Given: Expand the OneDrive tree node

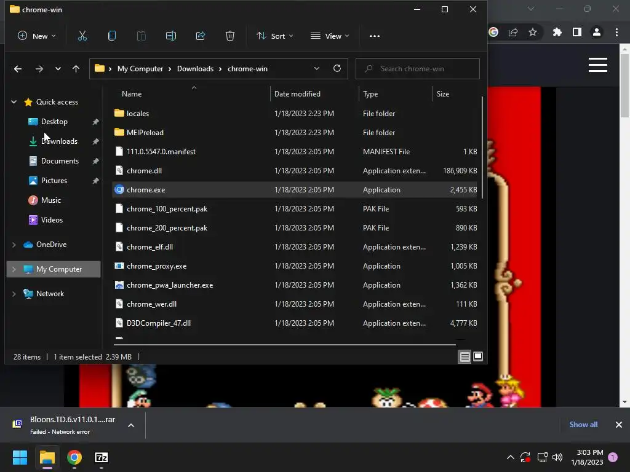Looking at the screenshot, I should coord(14,245).
